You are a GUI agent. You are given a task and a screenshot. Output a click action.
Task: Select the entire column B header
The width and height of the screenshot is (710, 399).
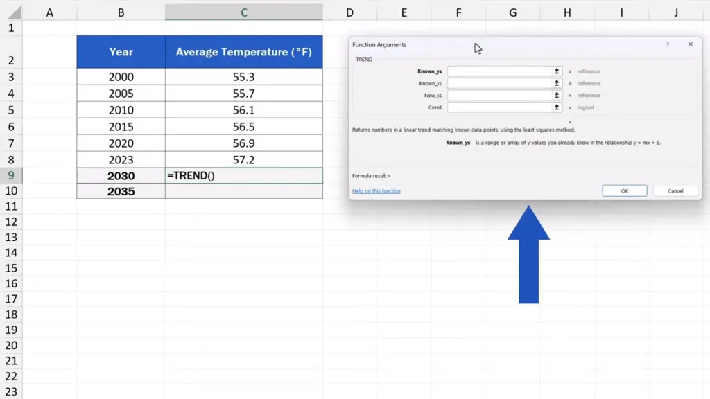121,12
